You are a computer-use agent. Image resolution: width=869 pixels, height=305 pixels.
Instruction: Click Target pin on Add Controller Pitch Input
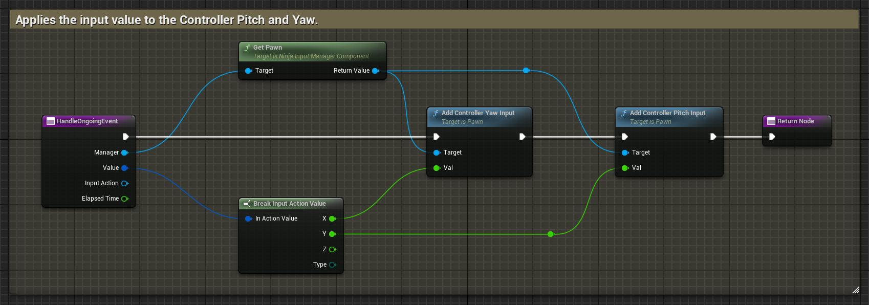point(625,152)
